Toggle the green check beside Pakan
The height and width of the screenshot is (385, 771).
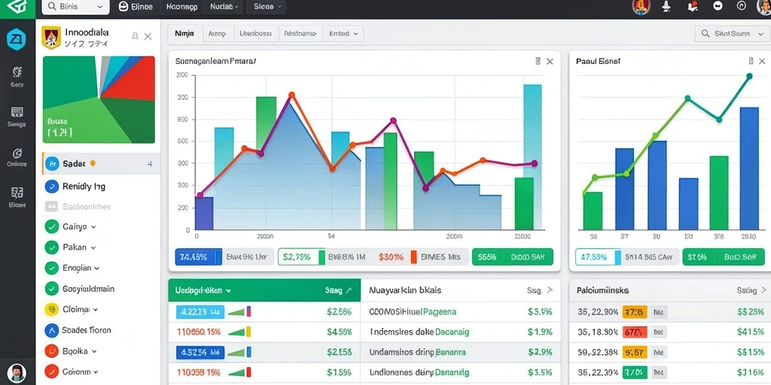[x=52, y=247]
